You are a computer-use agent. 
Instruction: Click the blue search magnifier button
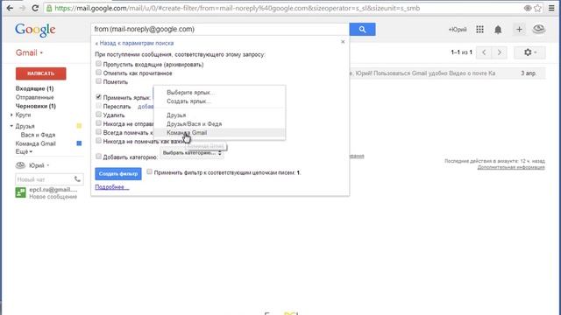[x=362, y=29]
